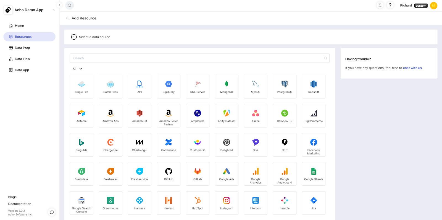Pick the Amazon Ads source

110,116
